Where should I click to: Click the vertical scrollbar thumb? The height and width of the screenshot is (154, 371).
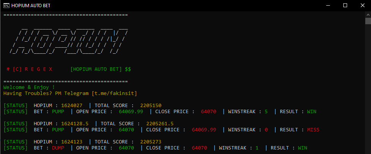point(368,21)
